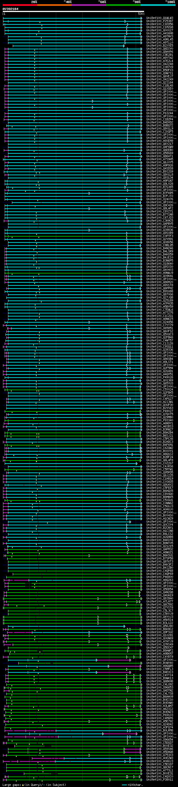Viewport: 178px width, 787px height.
Task: Select the UniRef100_P63244 label
Action: [160, 113]
